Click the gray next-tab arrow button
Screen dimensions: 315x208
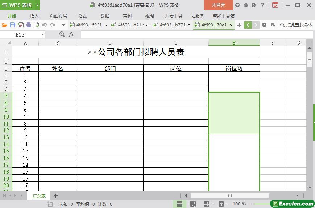256,25
